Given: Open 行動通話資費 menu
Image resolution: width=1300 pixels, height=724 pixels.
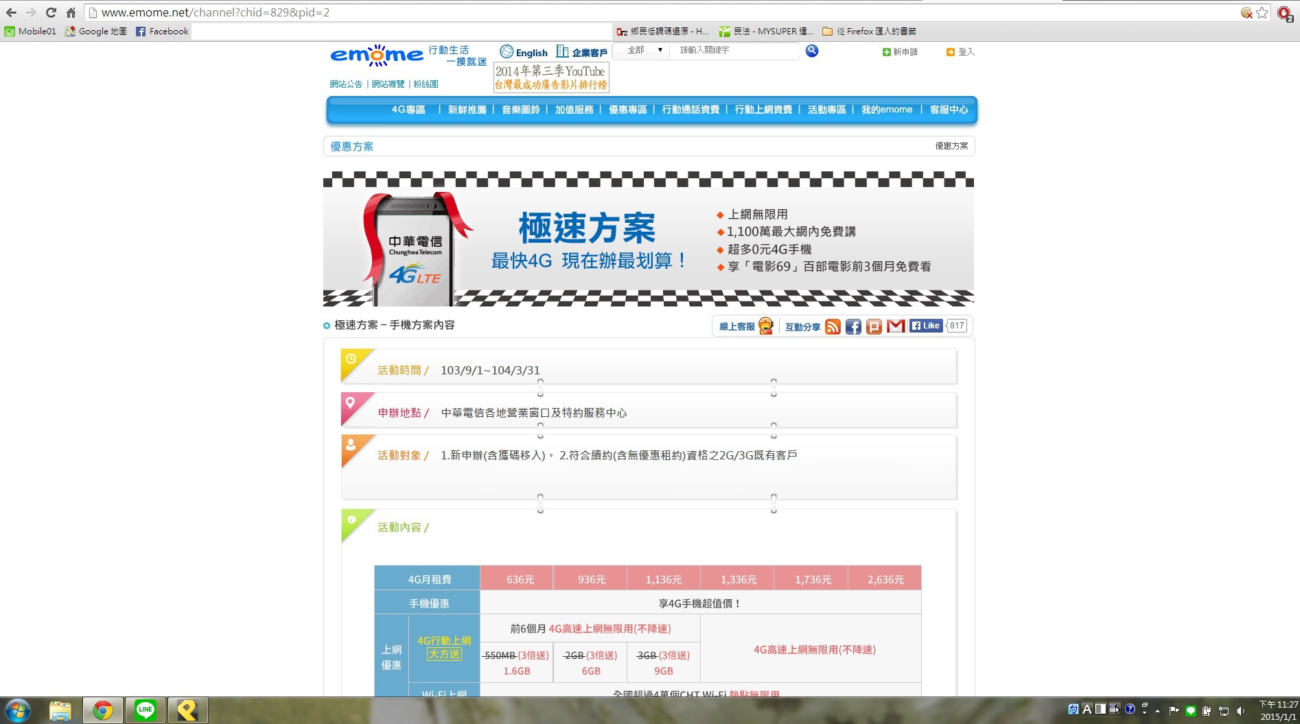Looking at the screenshot, I should click(x=690, y=110).
